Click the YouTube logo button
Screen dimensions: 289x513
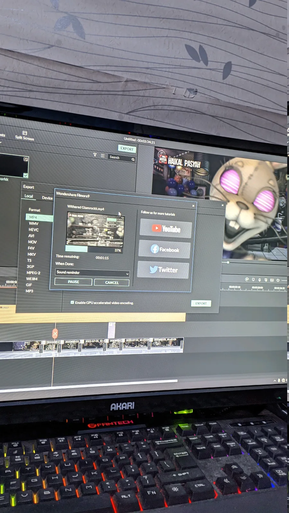pos(166,228)
